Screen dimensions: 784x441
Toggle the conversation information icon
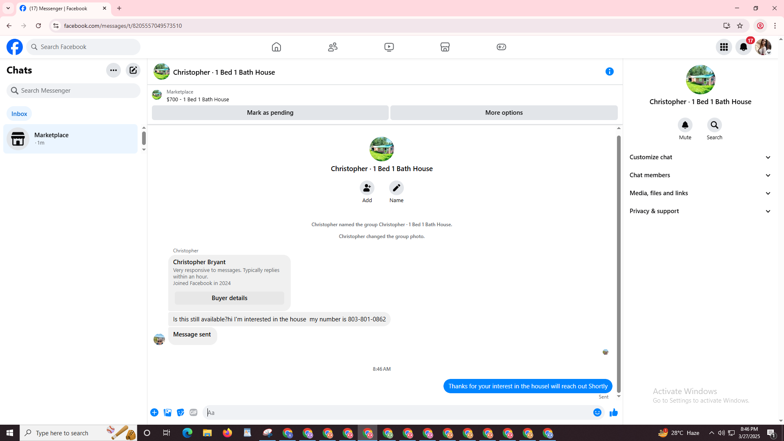[x=610, y=71]
